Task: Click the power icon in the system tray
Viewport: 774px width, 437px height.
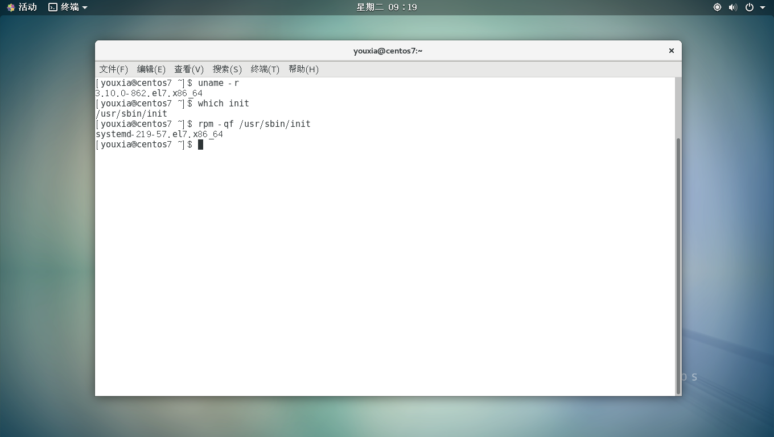Action: [750, 7]
